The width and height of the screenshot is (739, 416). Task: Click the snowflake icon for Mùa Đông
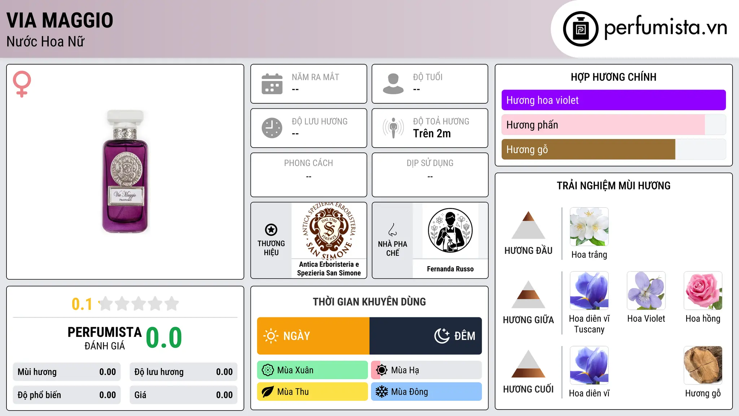click(x=382, y=392)
